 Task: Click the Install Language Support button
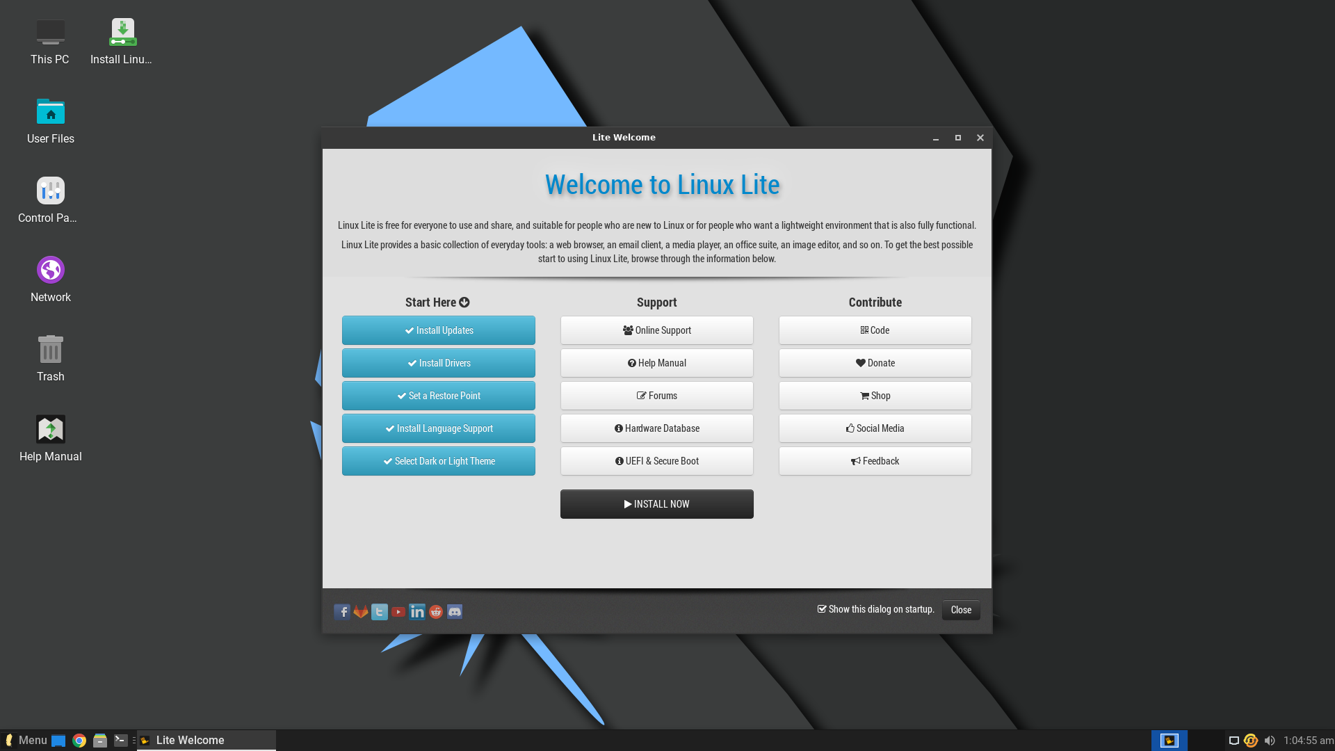tap(438, 428)
